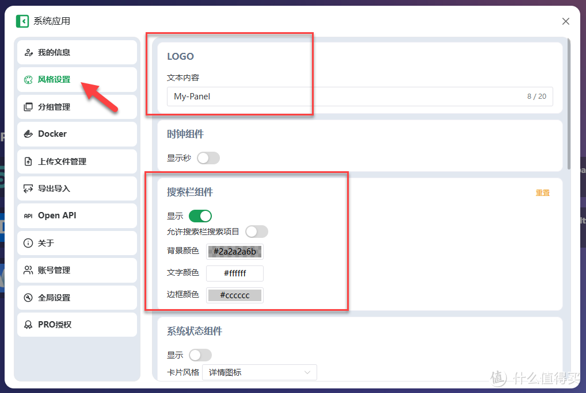Open the Docker settings entry
Viewport: 586px width, 393px height.
pos(77,134)
